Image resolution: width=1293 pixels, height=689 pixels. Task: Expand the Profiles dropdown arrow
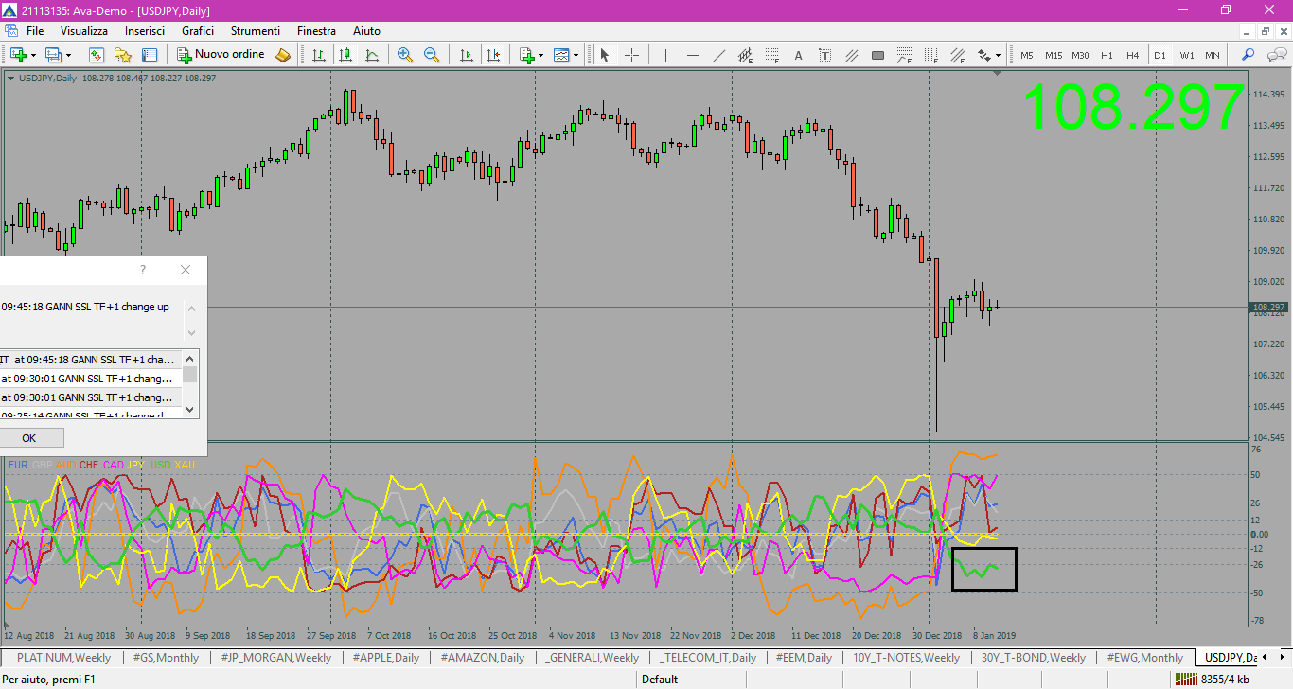click(67, 55)
